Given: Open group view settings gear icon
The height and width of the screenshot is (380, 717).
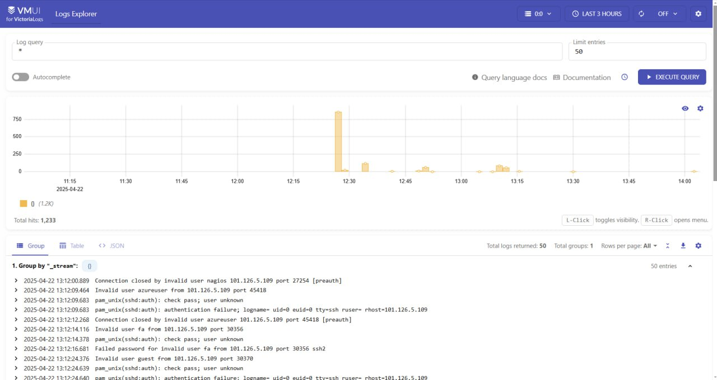Looking at the screenshot, I should [698, 246].
